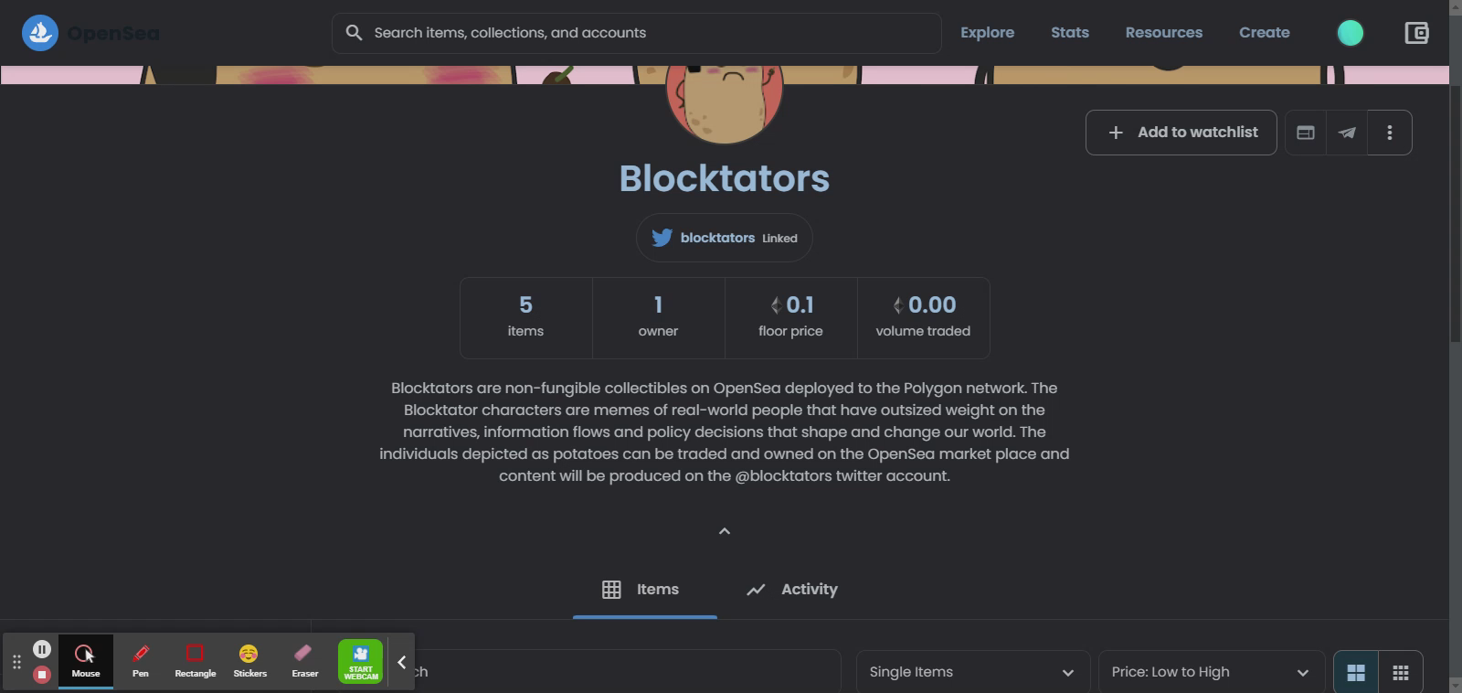Collapse the collection description chevron
1462x693 pixels.
725,531
